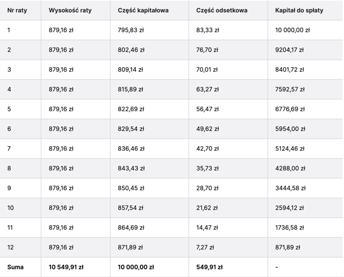The image size is (344, 277).
Task: Click the 9204,17 zł cell in row 2
Action: pyautogui.click(x=290, y=50)
